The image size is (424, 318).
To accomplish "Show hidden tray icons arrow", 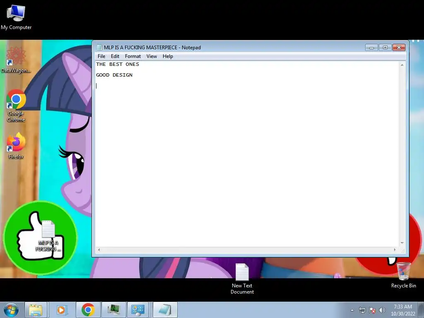I will coord(352,310).
